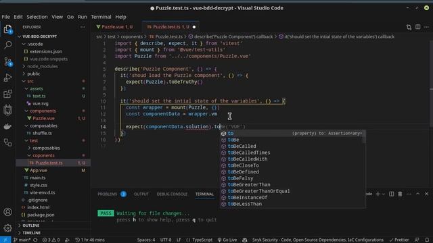Open the Source Control view icon
The image size is (433, 243).
7,61
